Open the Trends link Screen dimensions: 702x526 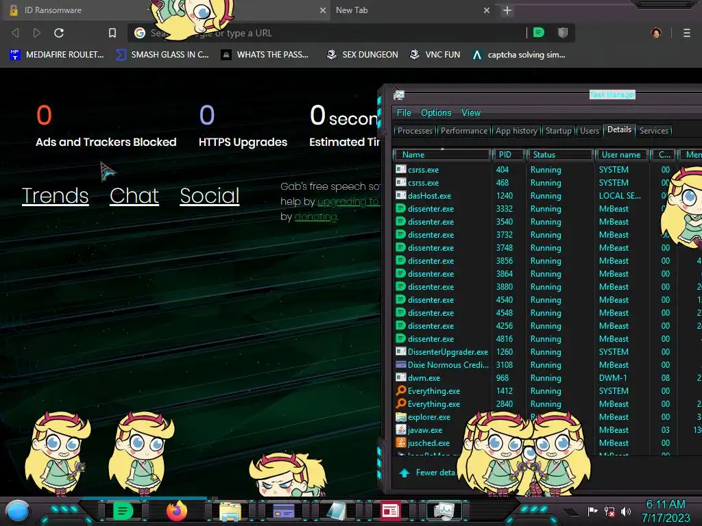(55, 195)
